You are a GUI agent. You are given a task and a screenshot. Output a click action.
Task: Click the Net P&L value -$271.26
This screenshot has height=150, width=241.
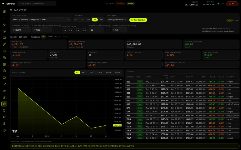(x=17, y=44)
